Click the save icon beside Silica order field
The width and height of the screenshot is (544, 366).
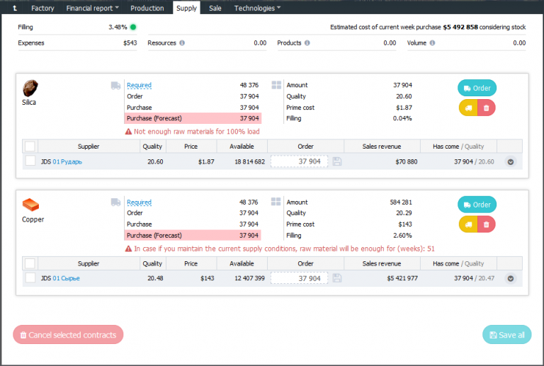click(x=337, y=161)
